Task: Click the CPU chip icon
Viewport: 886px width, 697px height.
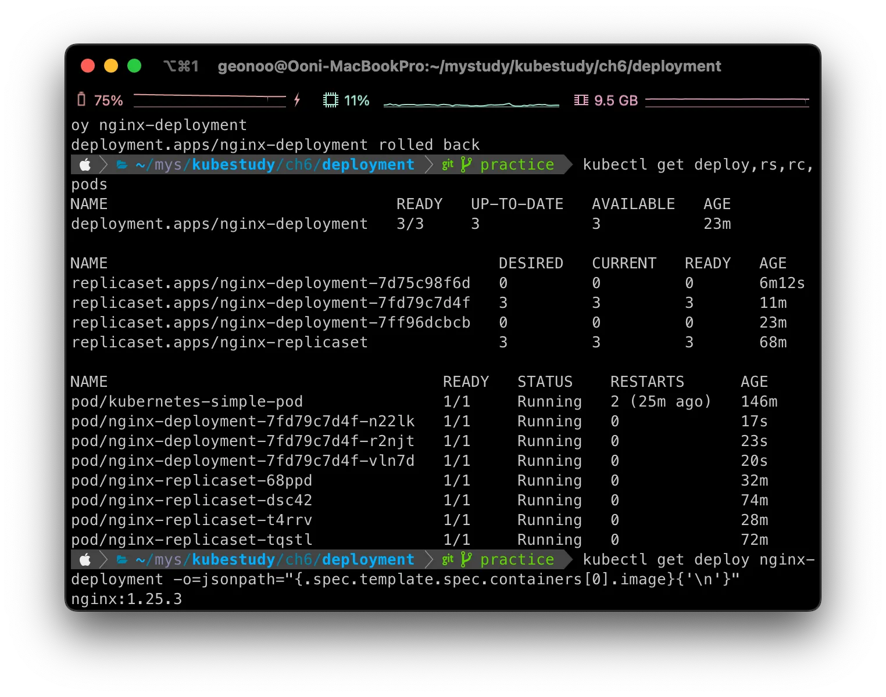Action: coord(331,100)
